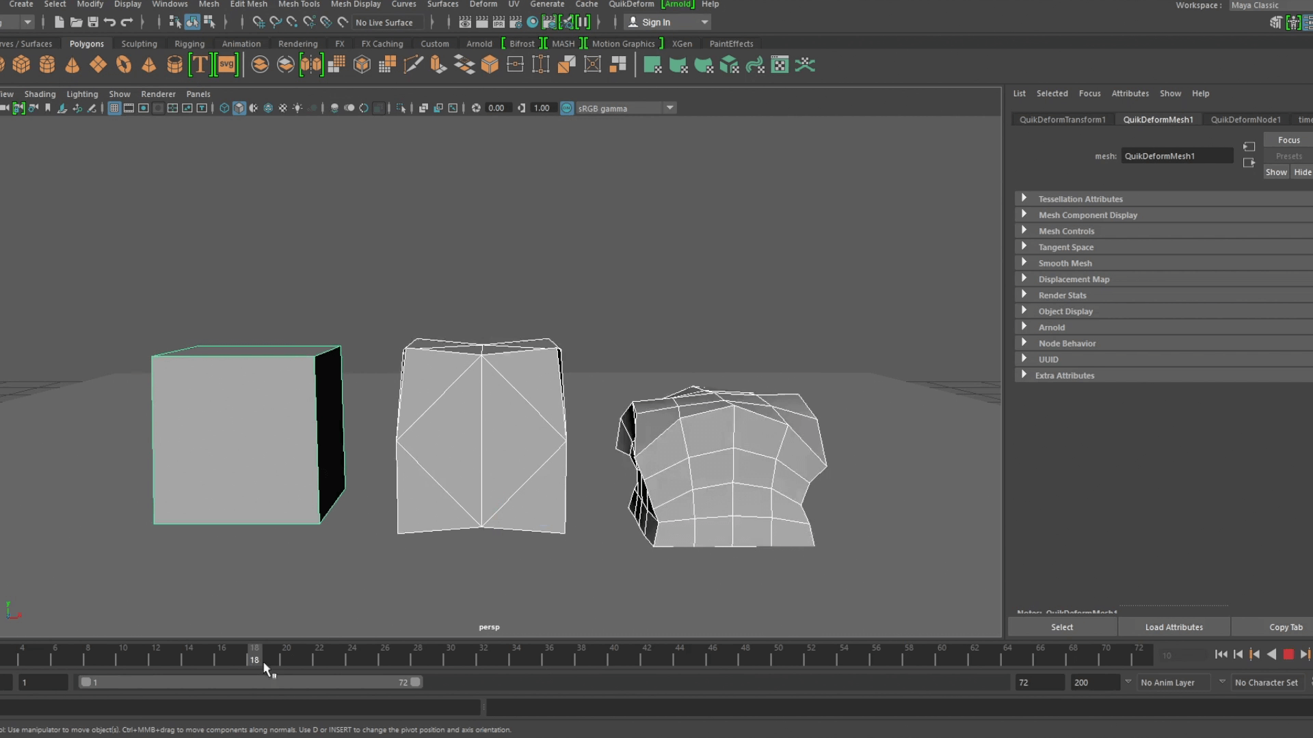Click frame 40 on the timeline
The image size is (1313, 738).
[614, 657]
